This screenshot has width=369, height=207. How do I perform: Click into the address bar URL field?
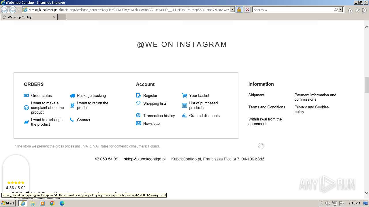(x=129, y=9)
